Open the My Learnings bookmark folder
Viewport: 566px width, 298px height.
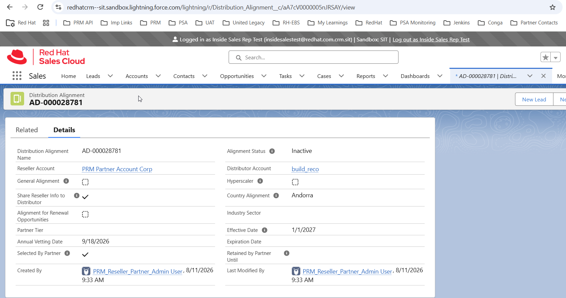click(328, 23)
